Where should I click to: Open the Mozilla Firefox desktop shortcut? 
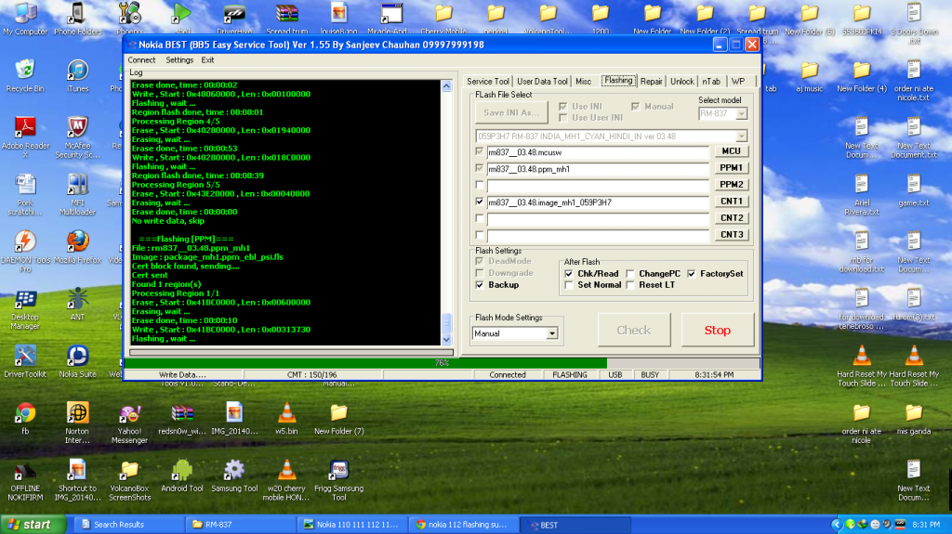click(78, 243)
